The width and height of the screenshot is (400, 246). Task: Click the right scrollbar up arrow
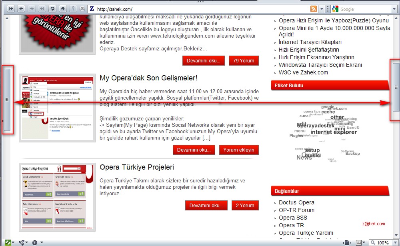click(x=396, y=18)
